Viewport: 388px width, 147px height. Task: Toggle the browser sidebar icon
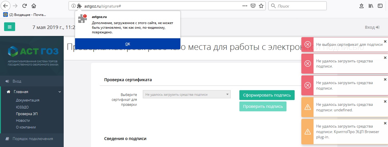pos(380,6)
